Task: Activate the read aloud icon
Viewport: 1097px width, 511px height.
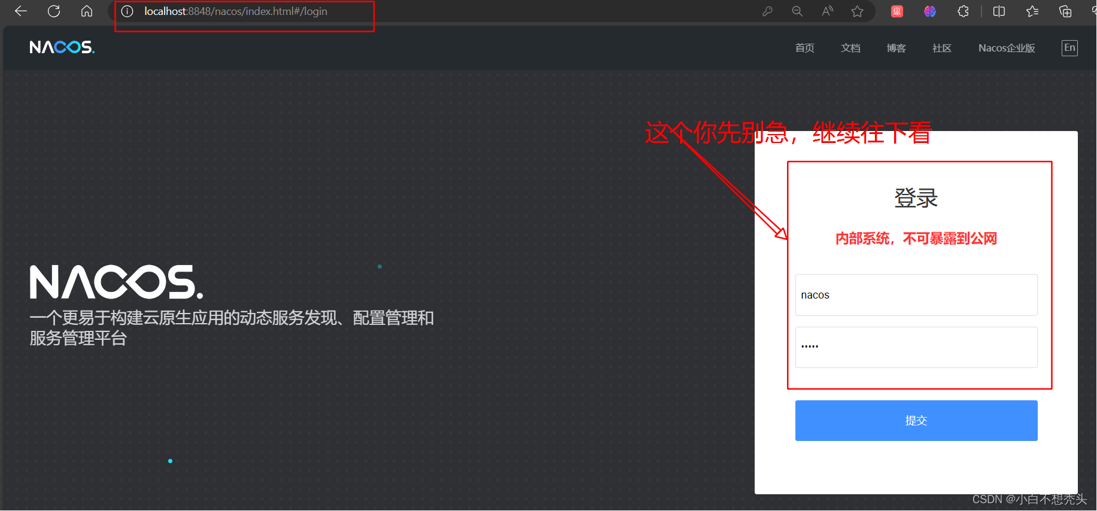Action: click(827, 11)
